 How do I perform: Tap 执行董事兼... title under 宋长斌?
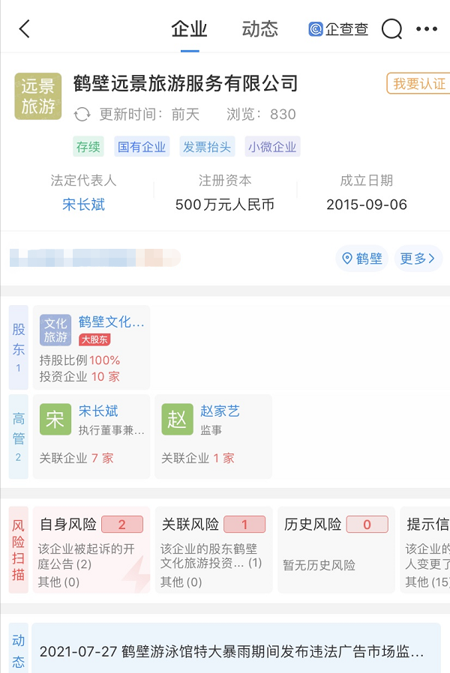(112, 429)
